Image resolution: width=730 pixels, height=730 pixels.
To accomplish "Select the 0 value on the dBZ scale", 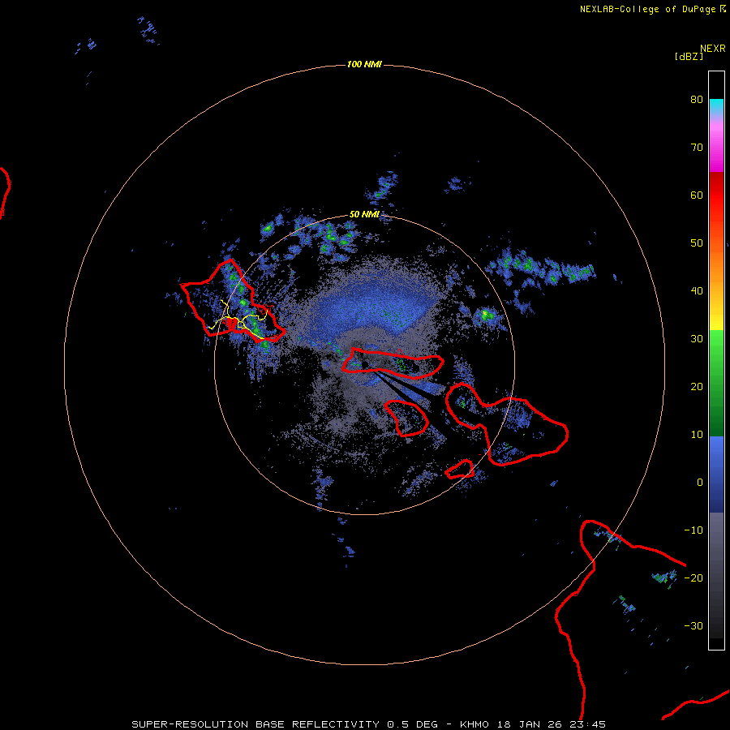I will (x=700, y=483).
